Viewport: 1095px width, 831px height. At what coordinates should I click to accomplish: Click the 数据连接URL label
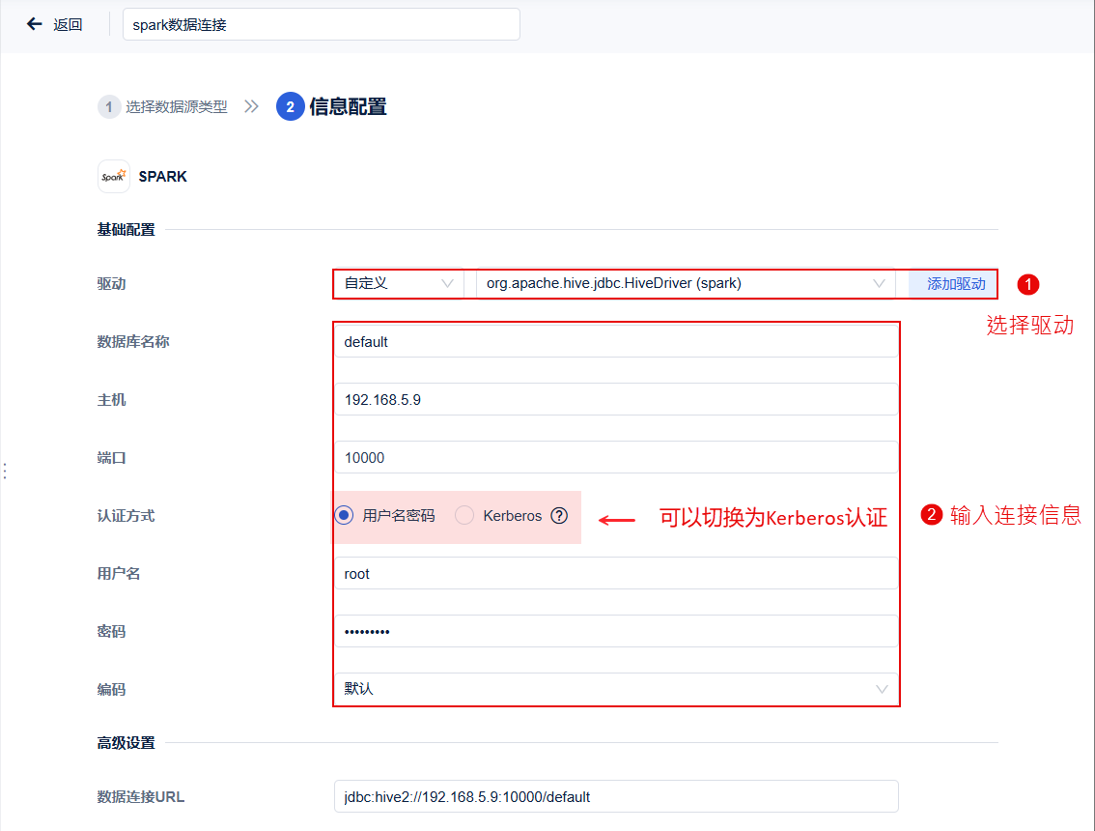pyautogui.click(x=141, y=797)
